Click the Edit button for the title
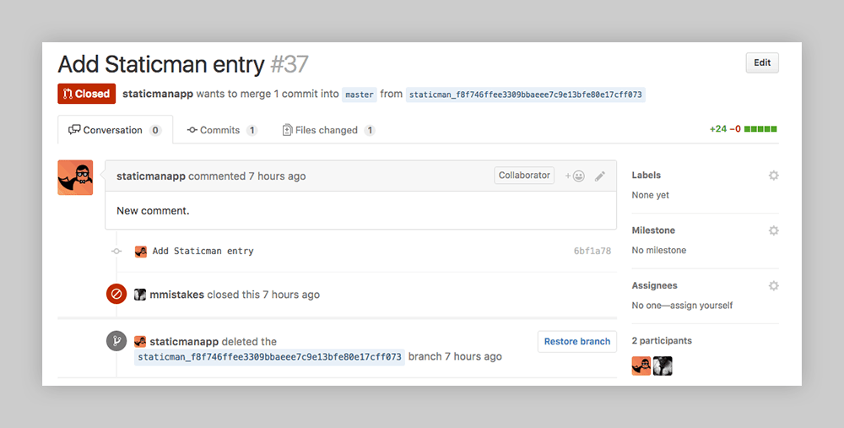Image resolution: width=844 pixels, height=428 pixels. [761, 63]
